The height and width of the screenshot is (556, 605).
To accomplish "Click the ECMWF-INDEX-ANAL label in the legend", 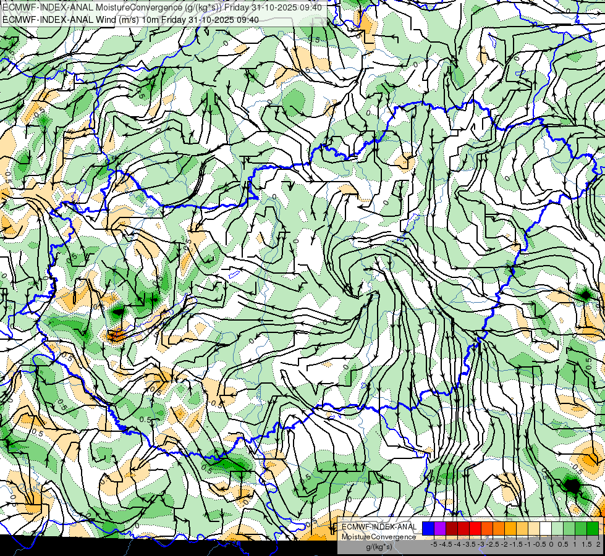I will pos(379,527).
